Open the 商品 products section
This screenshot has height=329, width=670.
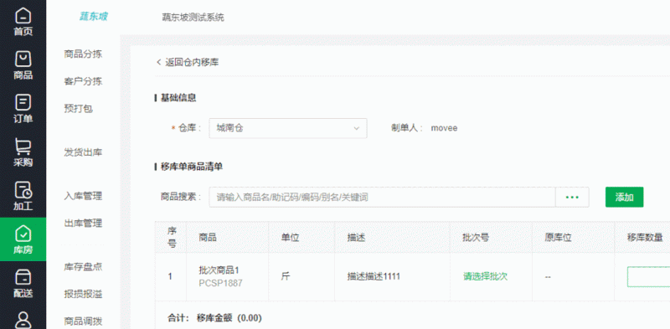coord(23,65)
